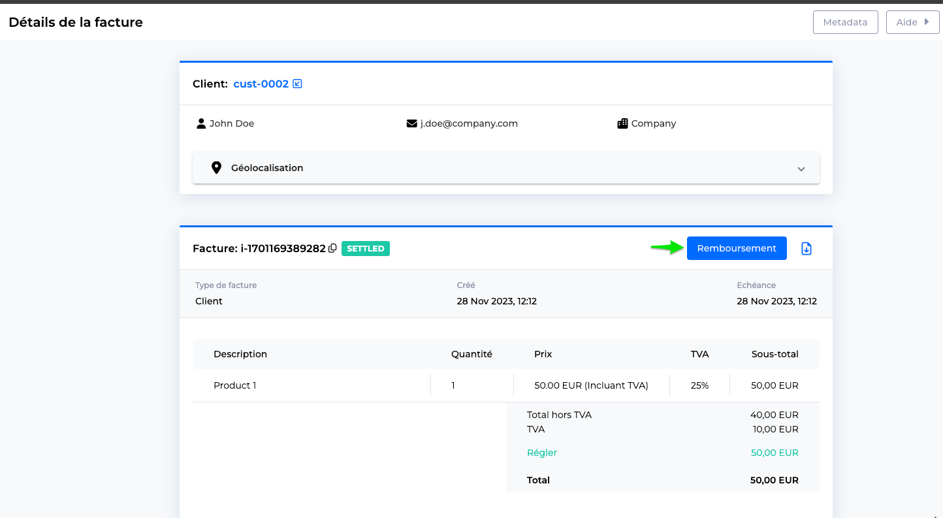
Task: Select the j.doe@company.com email text
Action: click(x=469, y=123)
